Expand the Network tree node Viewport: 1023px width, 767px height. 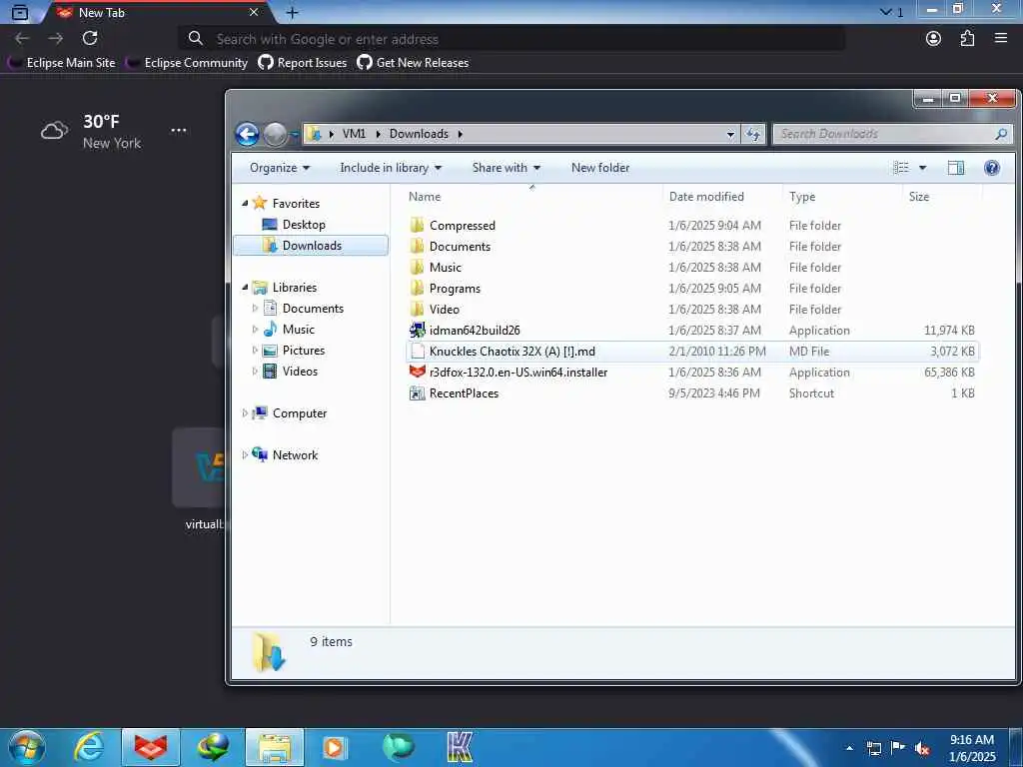coord(245,455)
